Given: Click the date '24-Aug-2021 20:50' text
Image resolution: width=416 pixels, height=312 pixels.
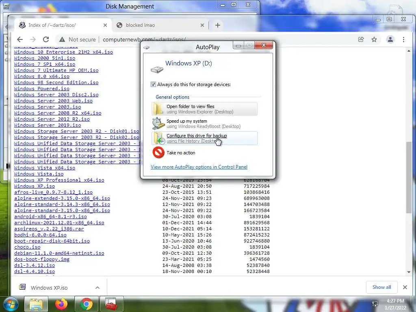Looking at the screenshot, I should (x=187, y=186).
